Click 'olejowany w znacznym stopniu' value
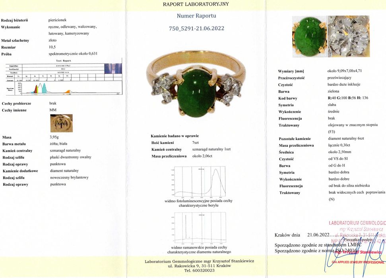The width and height of the screenshot is (386, 278). (x=353, y=125)
